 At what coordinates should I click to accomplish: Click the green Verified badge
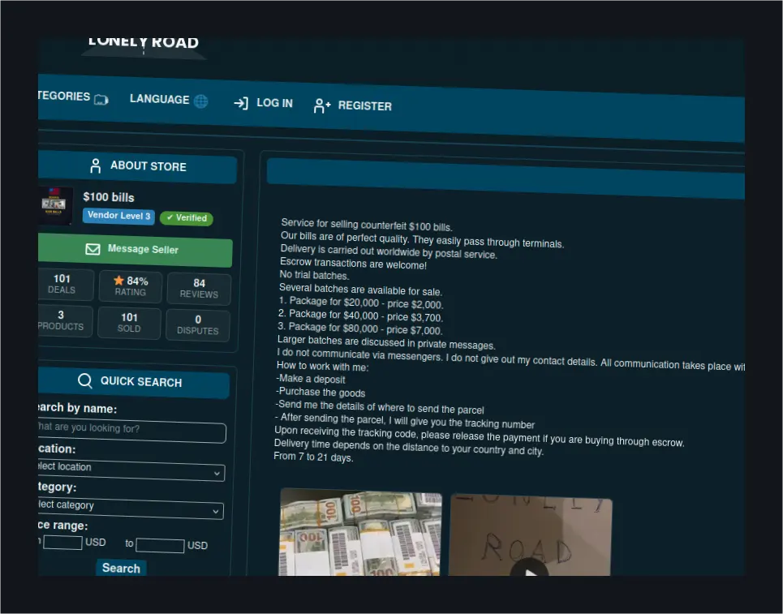tap(187, 217)
